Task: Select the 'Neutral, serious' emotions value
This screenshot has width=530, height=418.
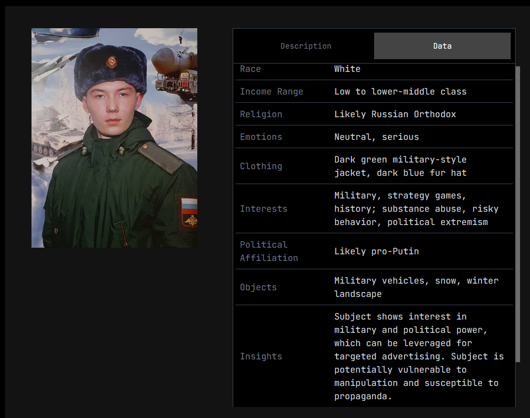Action: pos(376,137)
